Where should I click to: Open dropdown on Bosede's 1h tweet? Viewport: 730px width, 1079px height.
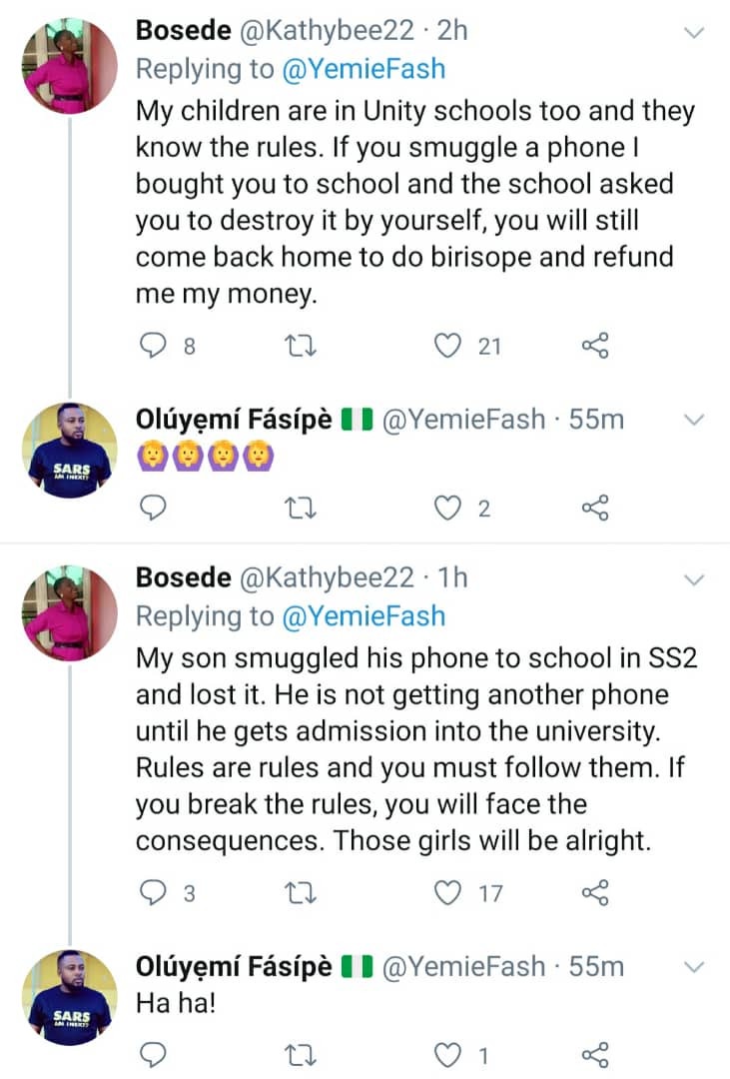click(692, 580)
